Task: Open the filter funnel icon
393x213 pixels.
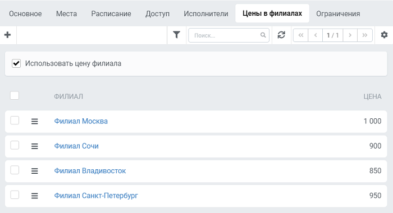Action: [x=177, y=35]
